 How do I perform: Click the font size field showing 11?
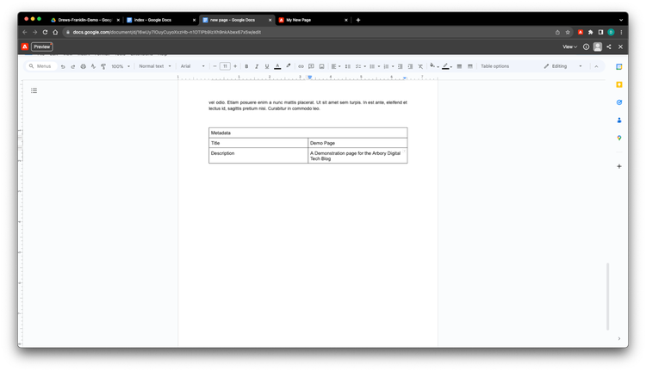(225, 66)
